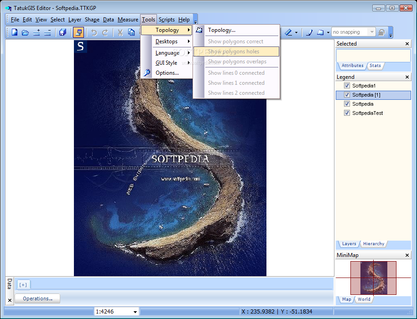Click the Undo arrow icon
Viewport: 417px width, 319px height.
[x=94, y=32]
